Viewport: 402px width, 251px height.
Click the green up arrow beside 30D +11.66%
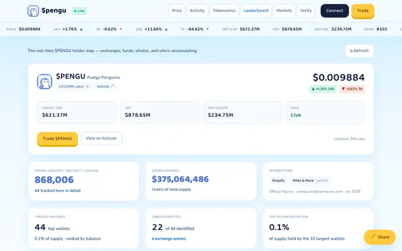pos(166,29)
